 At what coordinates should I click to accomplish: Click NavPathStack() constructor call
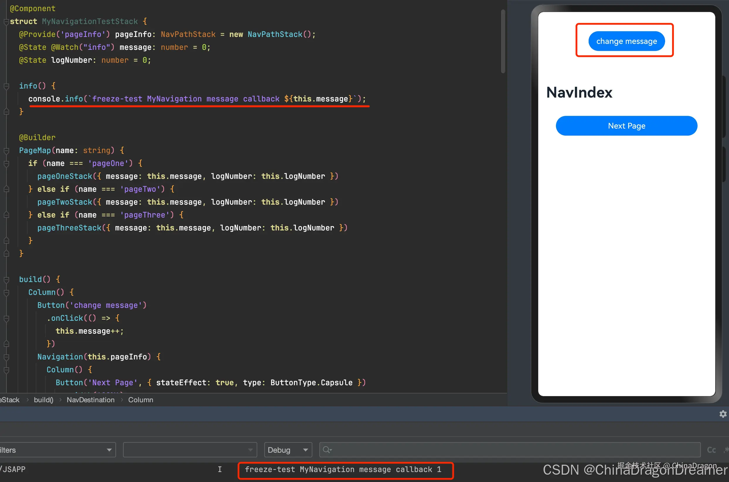[x=279, y=34]
